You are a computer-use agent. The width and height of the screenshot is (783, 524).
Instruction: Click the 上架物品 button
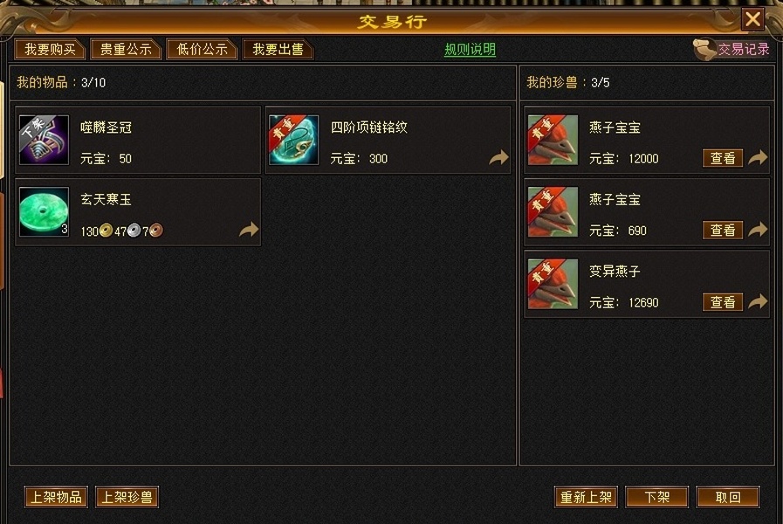pos(56,497)
